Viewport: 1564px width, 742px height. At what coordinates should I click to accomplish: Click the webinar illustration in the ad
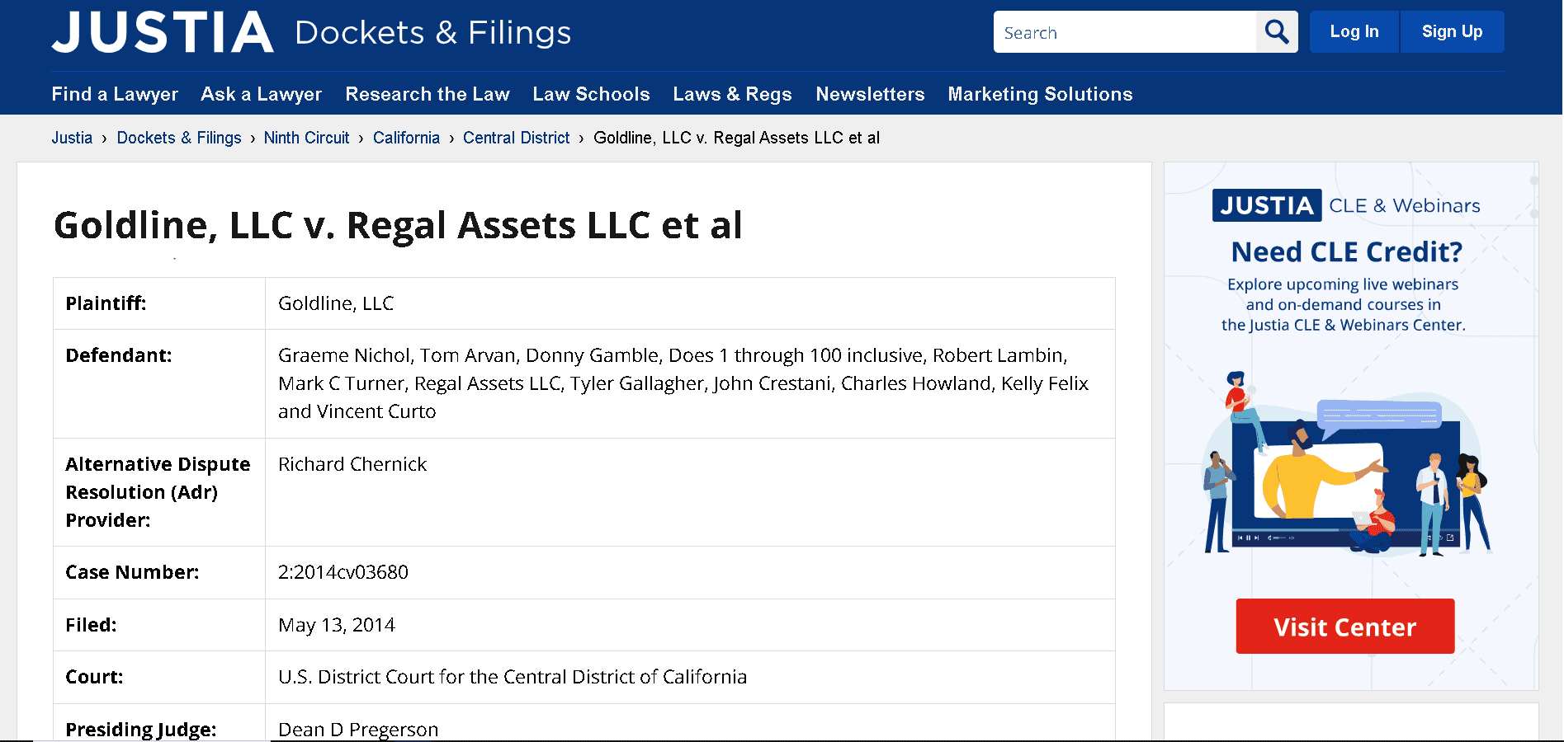click(1346, 463)
